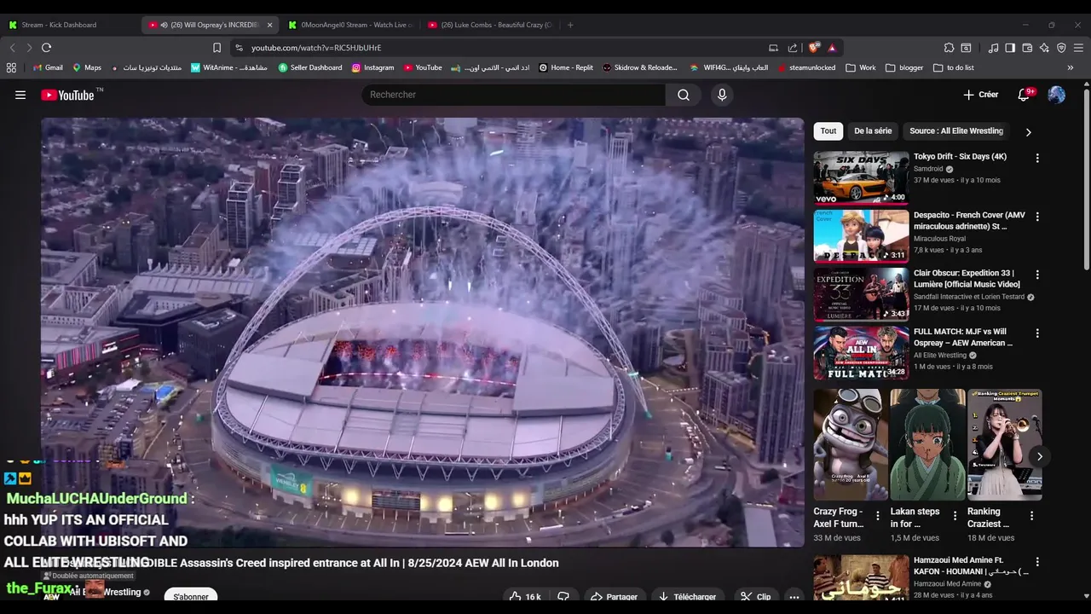Select the Tout filter chip
Screen dimensions: 1091x614
828,131
